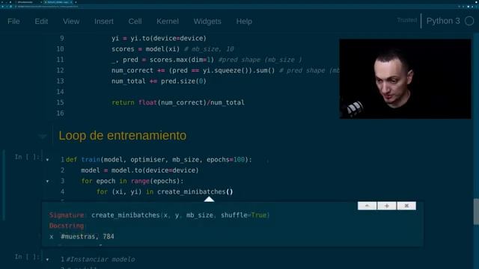Click the Docstring label in tooltip
The width and height of the screenshot is (479, 269).
click(67, 226)
